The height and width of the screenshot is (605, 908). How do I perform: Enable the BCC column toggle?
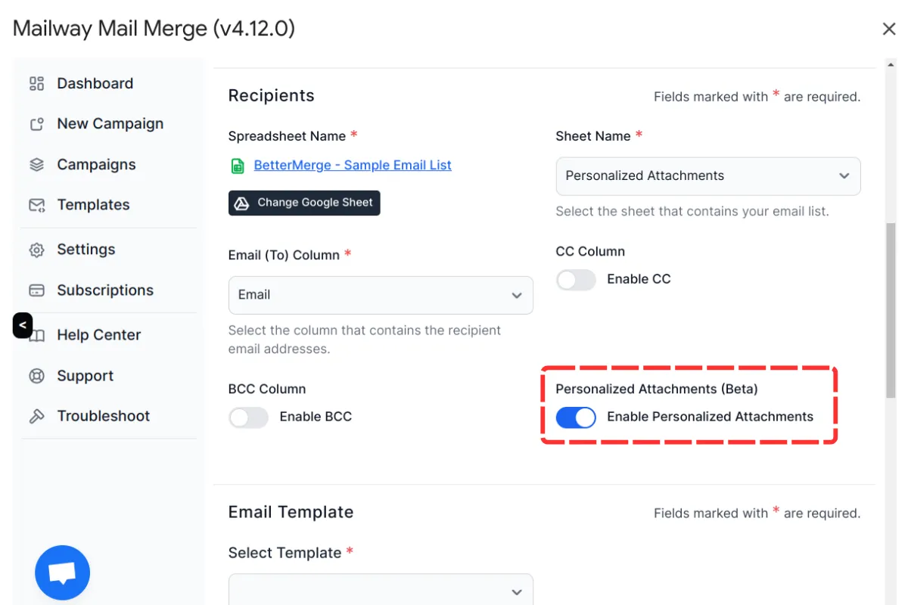point(248,417)
